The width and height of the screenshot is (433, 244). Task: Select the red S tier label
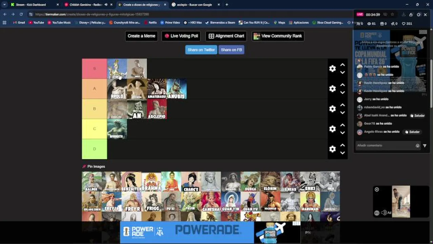(95, 68)
